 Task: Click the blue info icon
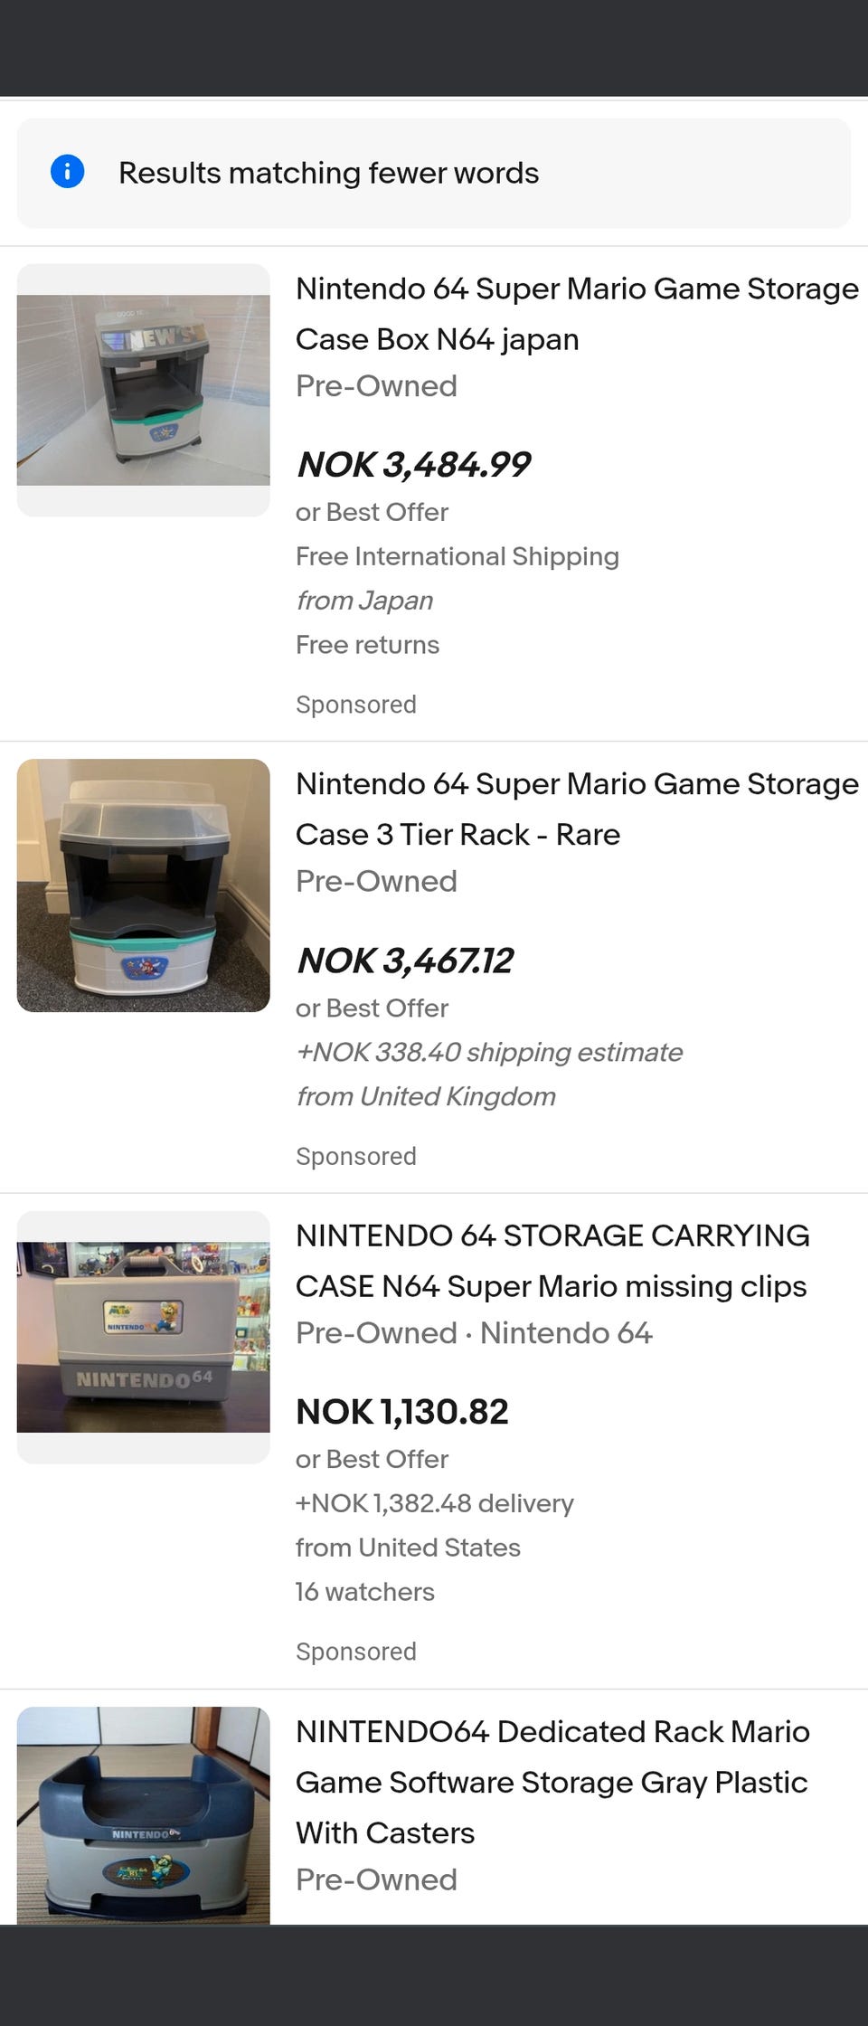click(x=68, y=171)
